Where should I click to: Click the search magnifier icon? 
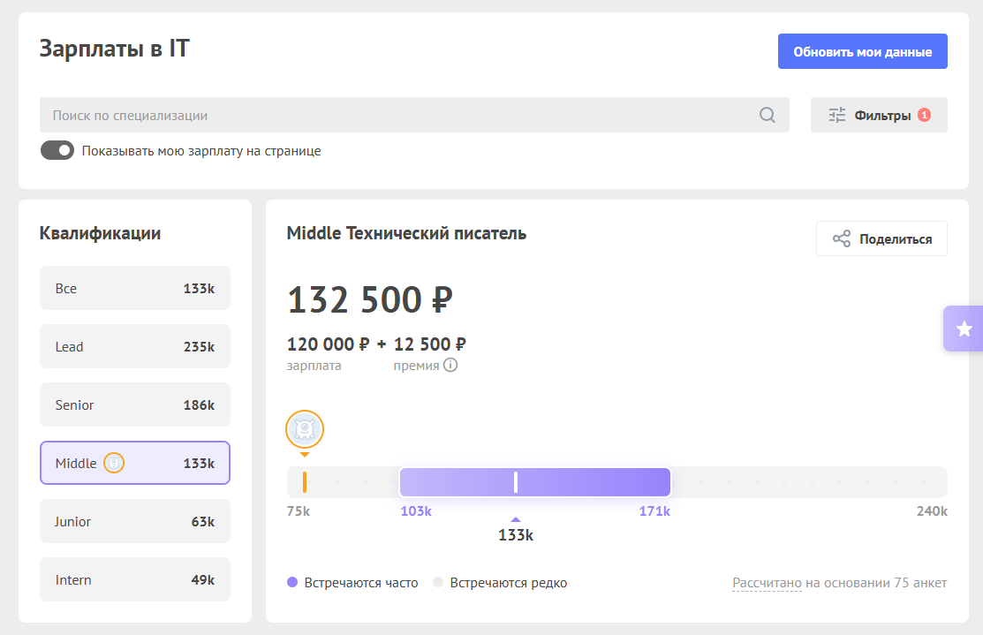pos(767,115)
